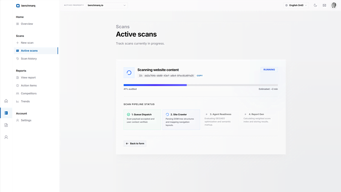
Task: Click the SCAN PIPELINE STATUS heading
Action: pos(139,104)
